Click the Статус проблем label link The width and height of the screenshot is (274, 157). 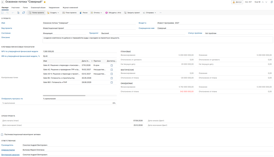(195, 33)
